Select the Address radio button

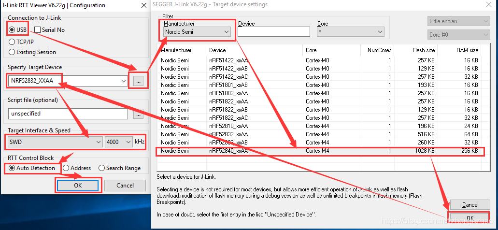[66, 168]
